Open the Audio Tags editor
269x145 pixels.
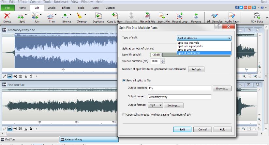tap(232, 16)
